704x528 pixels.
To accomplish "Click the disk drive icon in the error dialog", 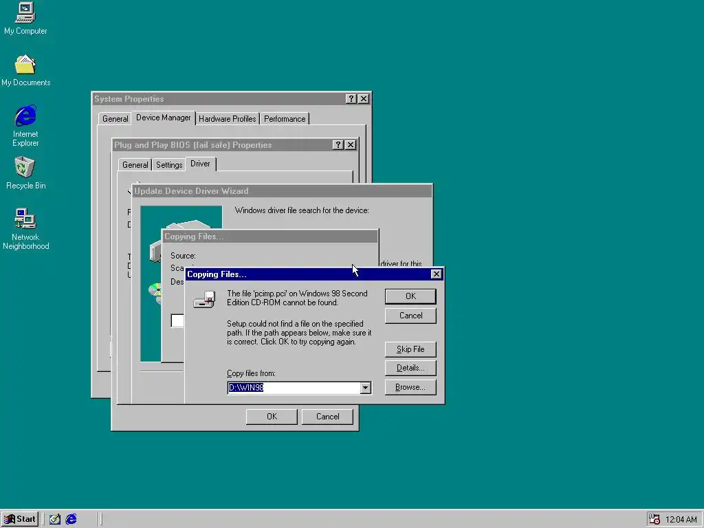I will (204, 299).
